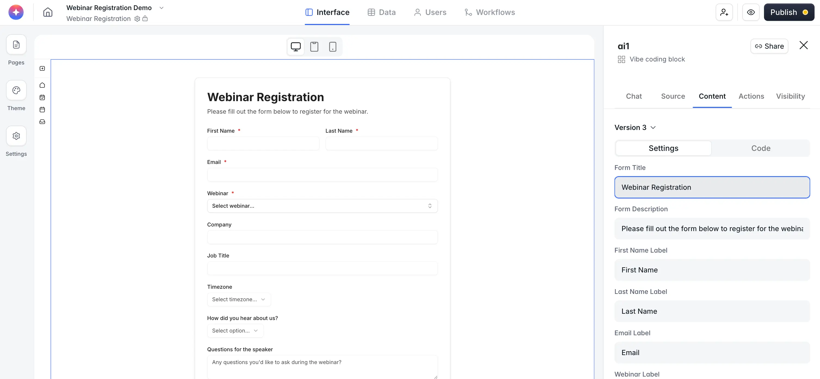Toggle preview with the eye icon

pos(751,13)
